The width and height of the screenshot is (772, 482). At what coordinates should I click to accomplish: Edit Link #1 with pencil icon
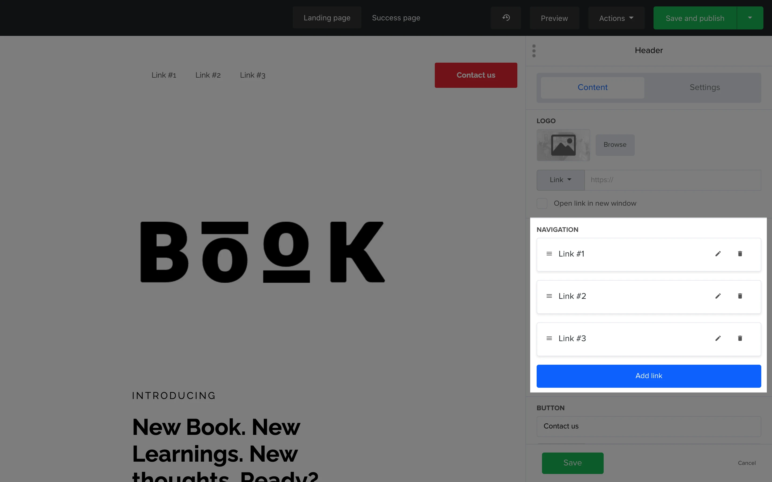pyautogui.click(x=718, y=254)
